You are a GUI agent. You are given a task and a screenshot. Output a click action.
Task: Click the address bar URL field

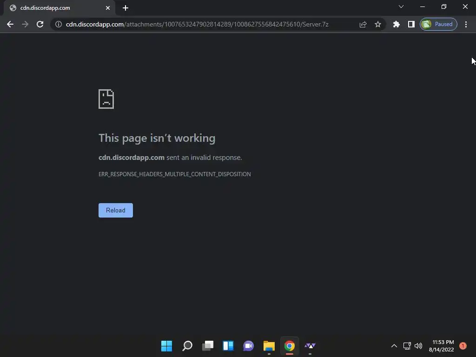(197, 24)
